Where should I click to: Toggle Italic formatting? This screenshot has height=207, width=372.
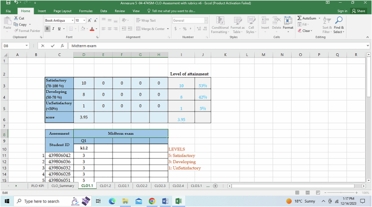pos(53,29)
